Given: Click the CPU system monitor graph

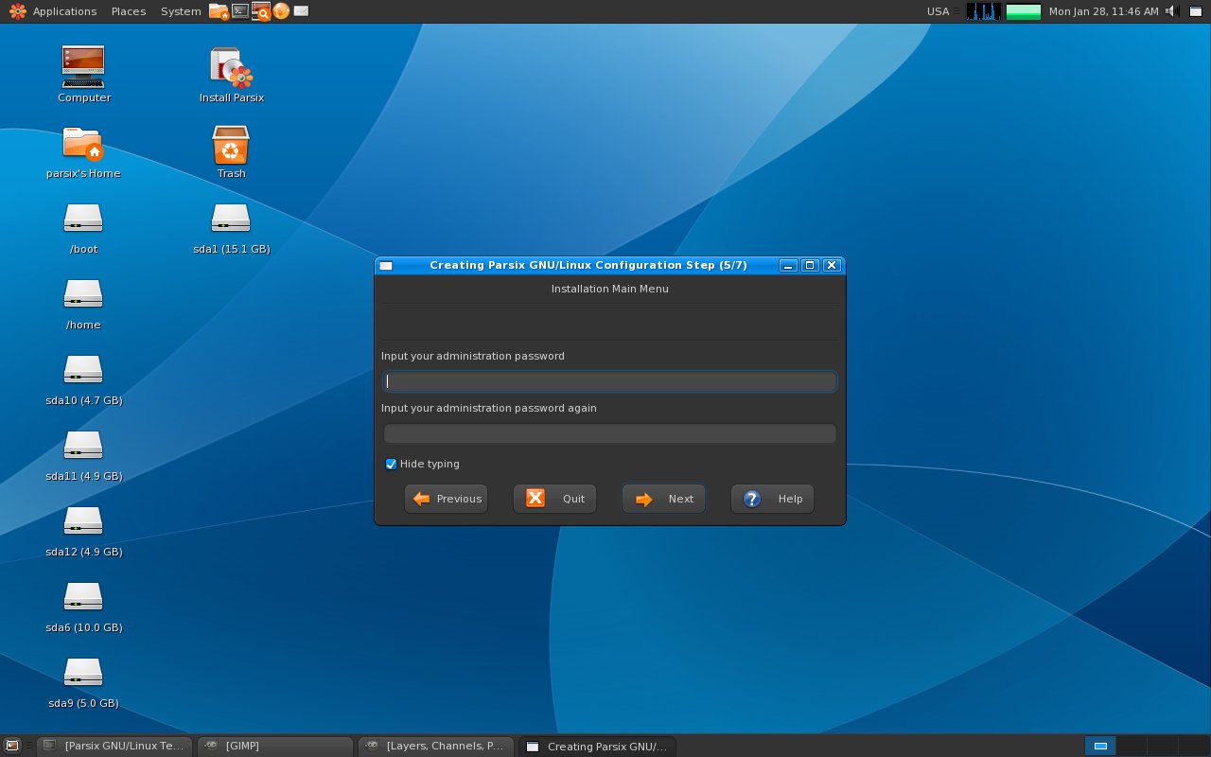Looking at the screenshot, I should click(984, 11).
